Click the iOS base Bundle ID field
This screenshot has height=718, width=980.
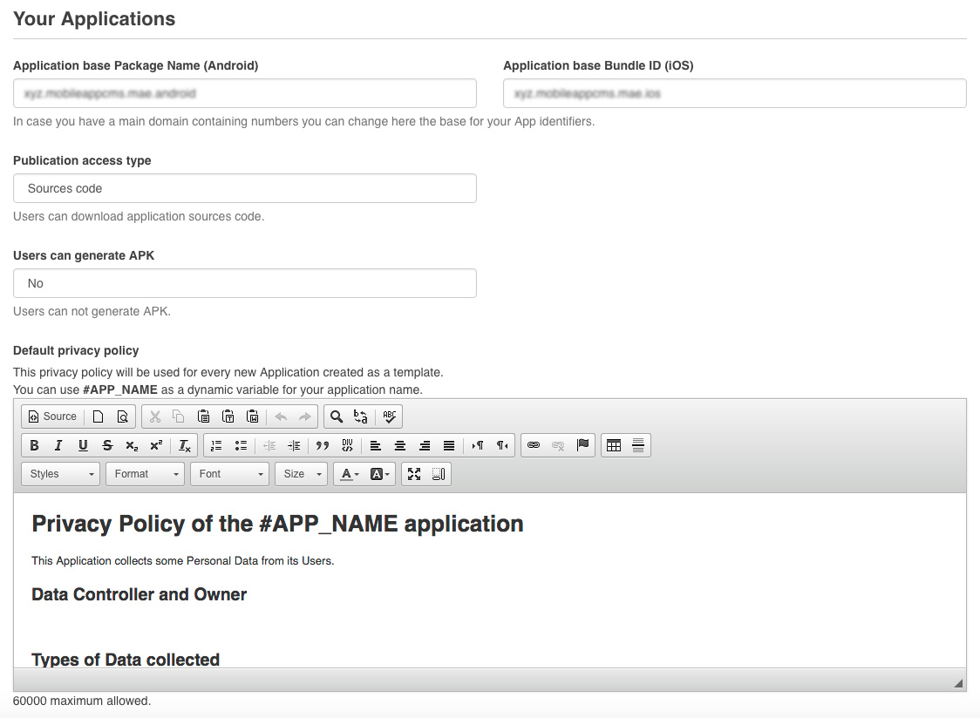coord(734,93)
